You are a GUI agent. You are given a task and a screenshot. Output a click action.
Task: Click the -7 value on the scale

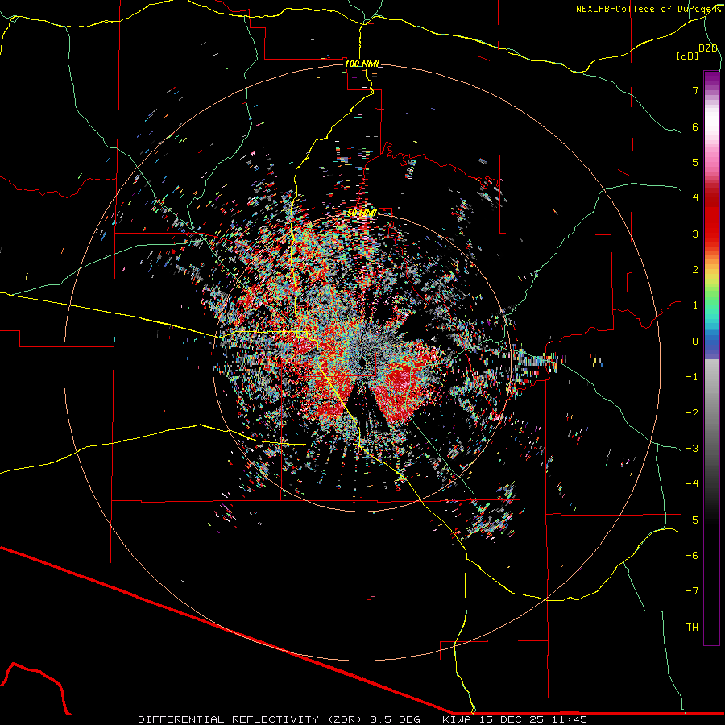(692, 591)
